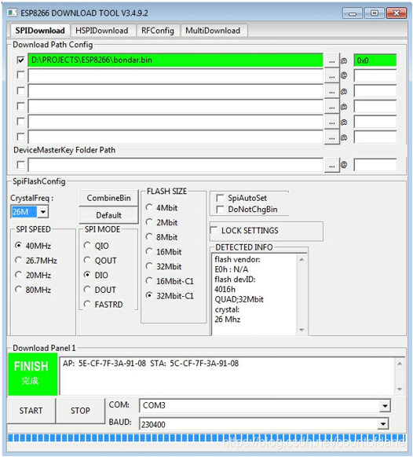Open the BAUD rate dropdown showing 230400
Image resolution: width=413 pixels, height=457 pixels.
pyautogui.click(x=383, y=424)
